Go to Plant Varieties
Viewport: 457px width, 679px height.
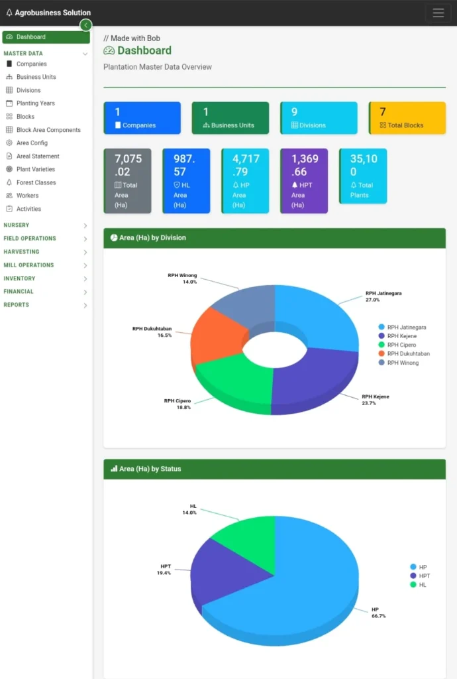[36, 169]
